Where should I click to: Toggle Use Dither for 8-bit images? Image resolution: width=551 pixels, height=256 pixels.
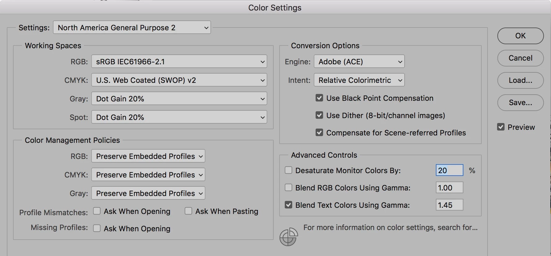point(319,115)
